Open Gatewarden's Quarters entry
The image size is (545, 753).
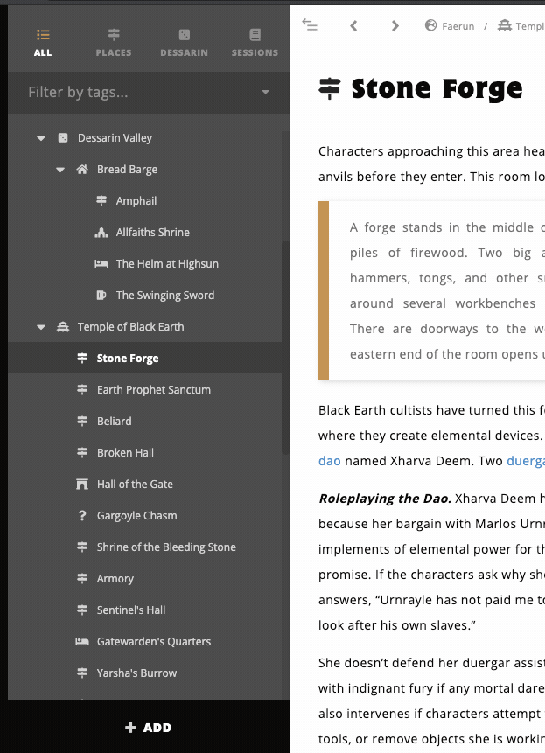point(154,642)
